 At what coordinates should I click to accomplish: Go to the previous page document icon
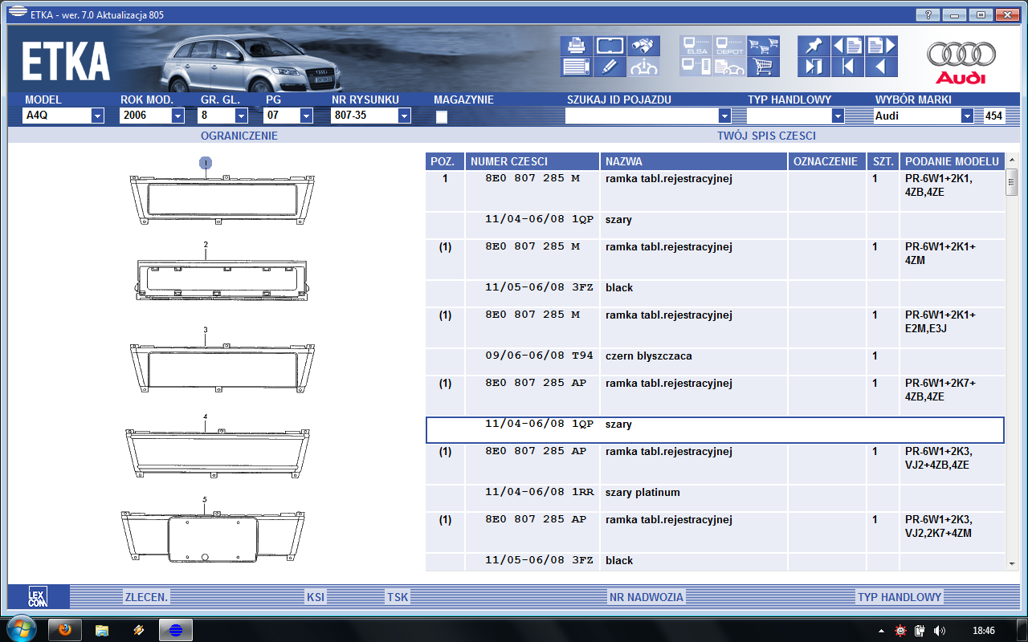847,46
